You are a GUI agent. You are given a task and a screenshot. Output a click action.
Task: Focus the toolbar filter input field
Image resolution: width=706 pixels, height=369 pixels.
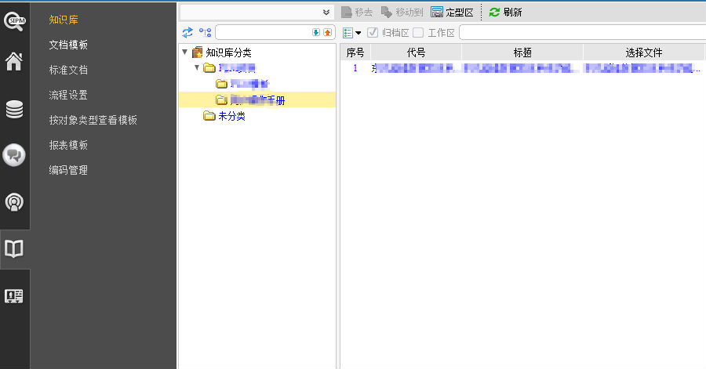[x=583, y=32]
